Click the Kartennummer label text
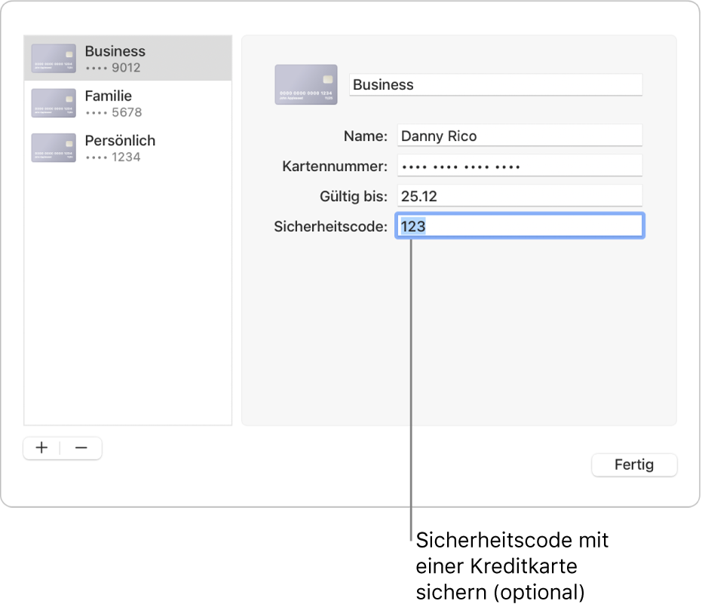The height and width of the screenshot is (607, 702). (335, 166)
